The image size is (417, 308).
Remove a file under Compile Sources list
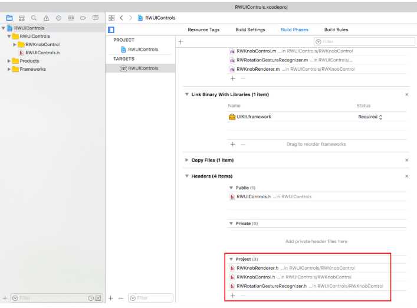point(243,78)
